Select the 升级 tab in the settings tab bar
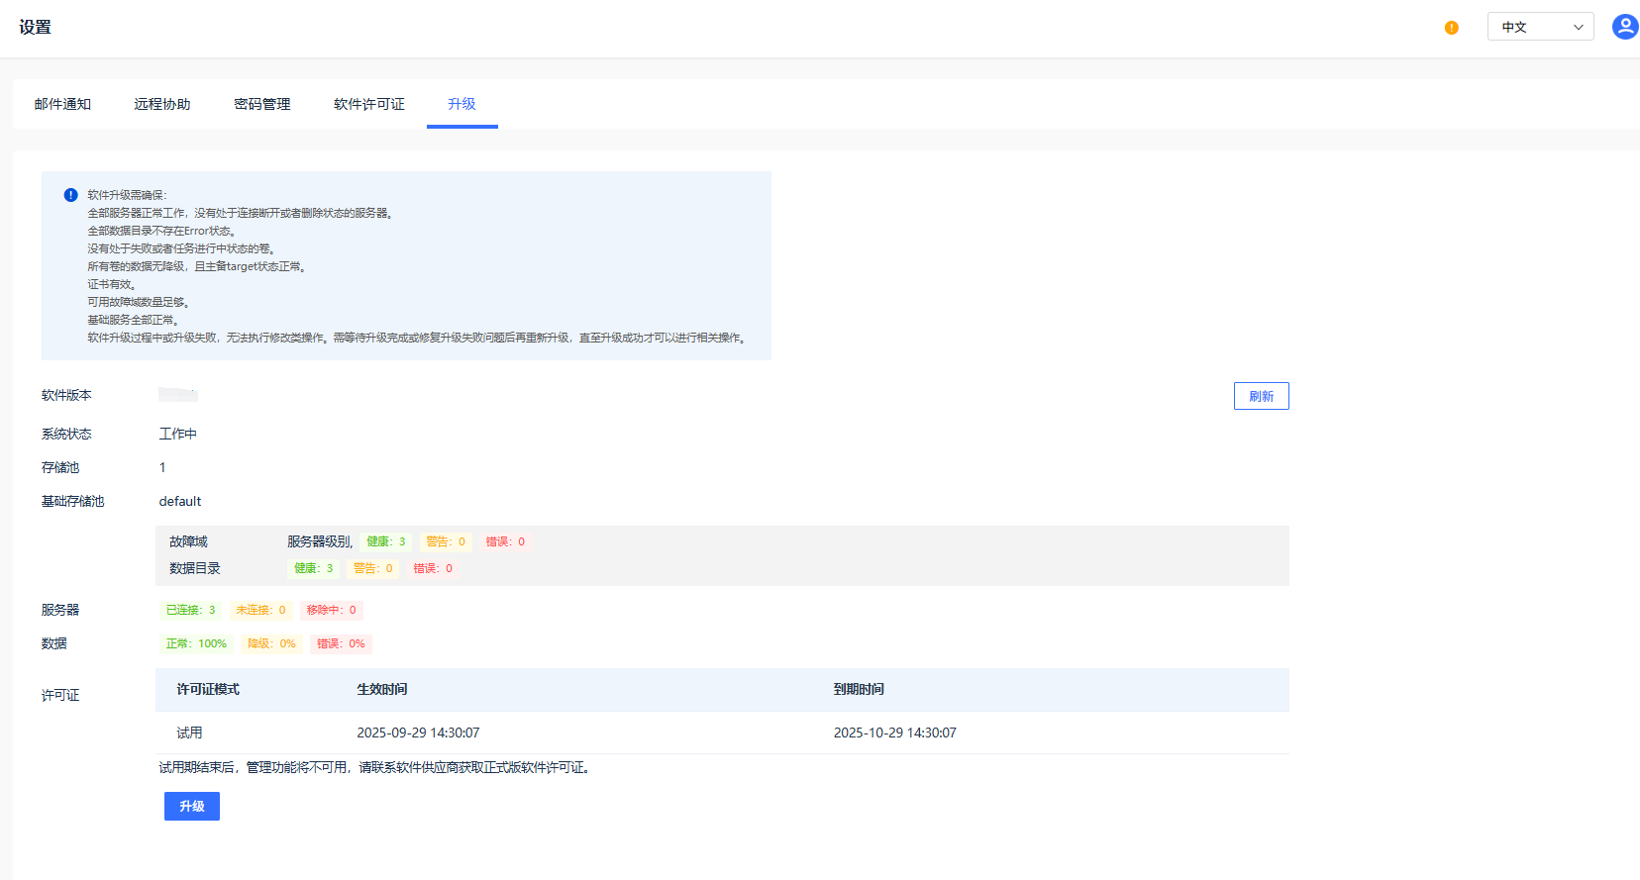 (461, 104)
